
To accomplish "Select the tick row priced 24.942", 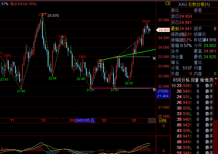I will pyautogui.click(x=192, y=125).
